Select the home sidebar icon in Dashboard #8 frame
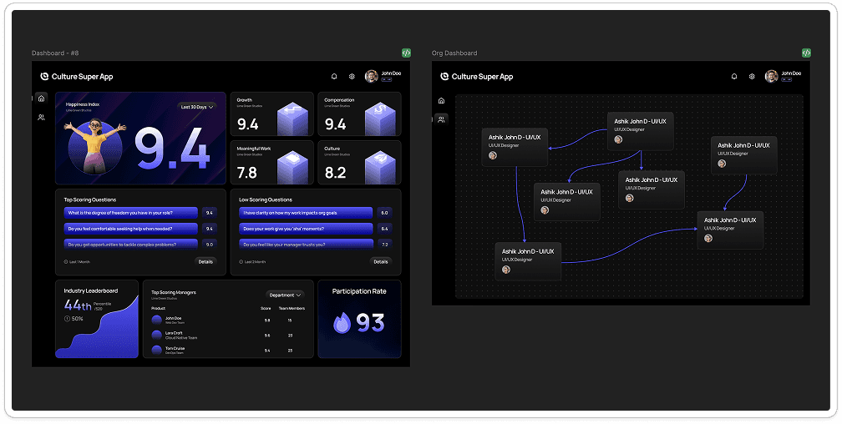This screenshot has height=424, width=842. coord(42,98)
